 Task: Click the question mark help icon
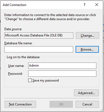coord(84,5)
